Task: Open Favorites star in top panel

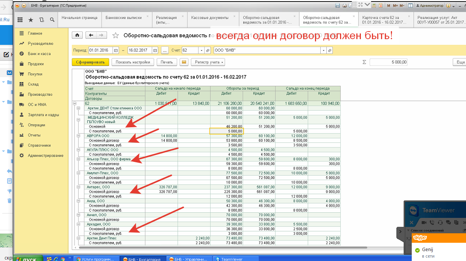Action: pyautogui.click(x=30, y=20)
